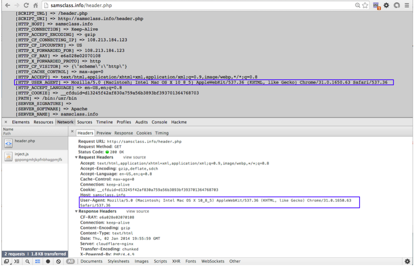Close DevTools with the X beside Elements
The width and height of the screenshot is (414, 266).
point(6,122)
